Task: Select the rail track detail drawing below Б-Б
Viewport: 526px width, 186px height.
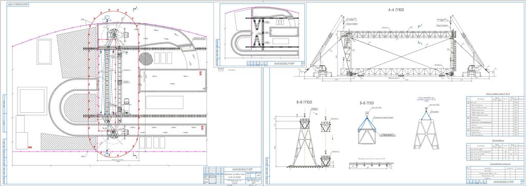Action: tap(371, 164)
